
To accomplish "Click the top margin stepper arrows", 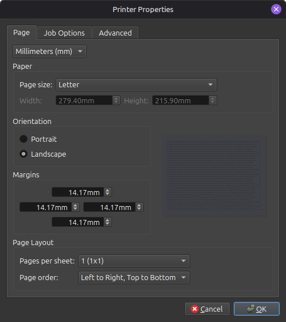I will tap(107, 192).
